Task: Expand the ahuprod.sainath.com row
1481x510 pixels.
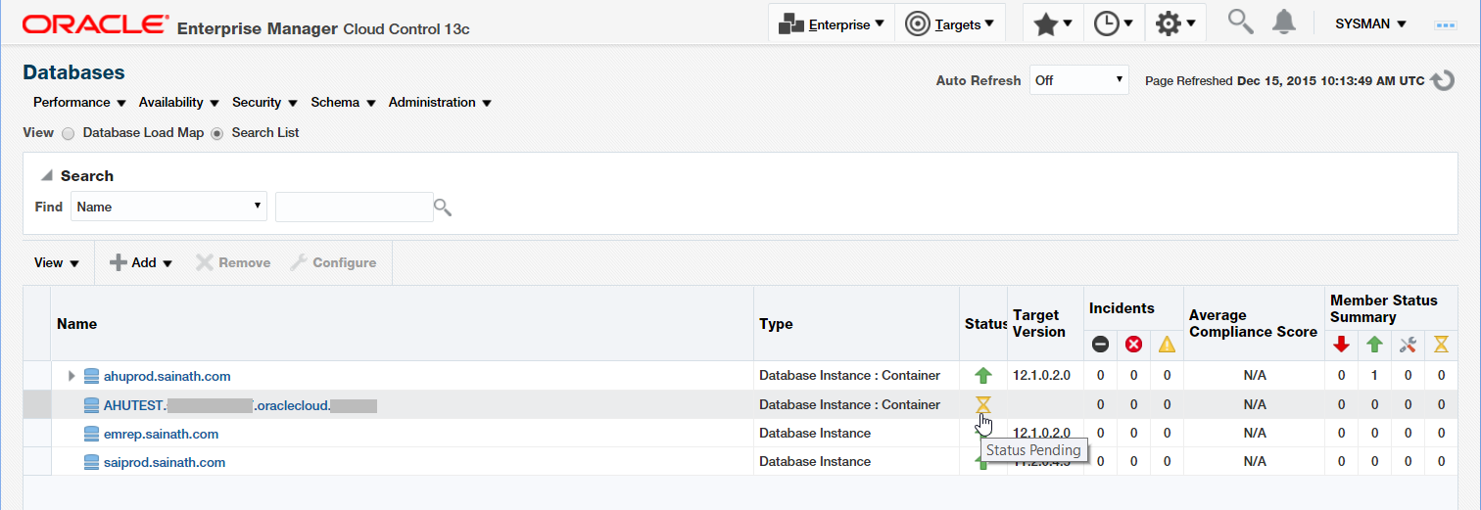Action: pos(72,376)
